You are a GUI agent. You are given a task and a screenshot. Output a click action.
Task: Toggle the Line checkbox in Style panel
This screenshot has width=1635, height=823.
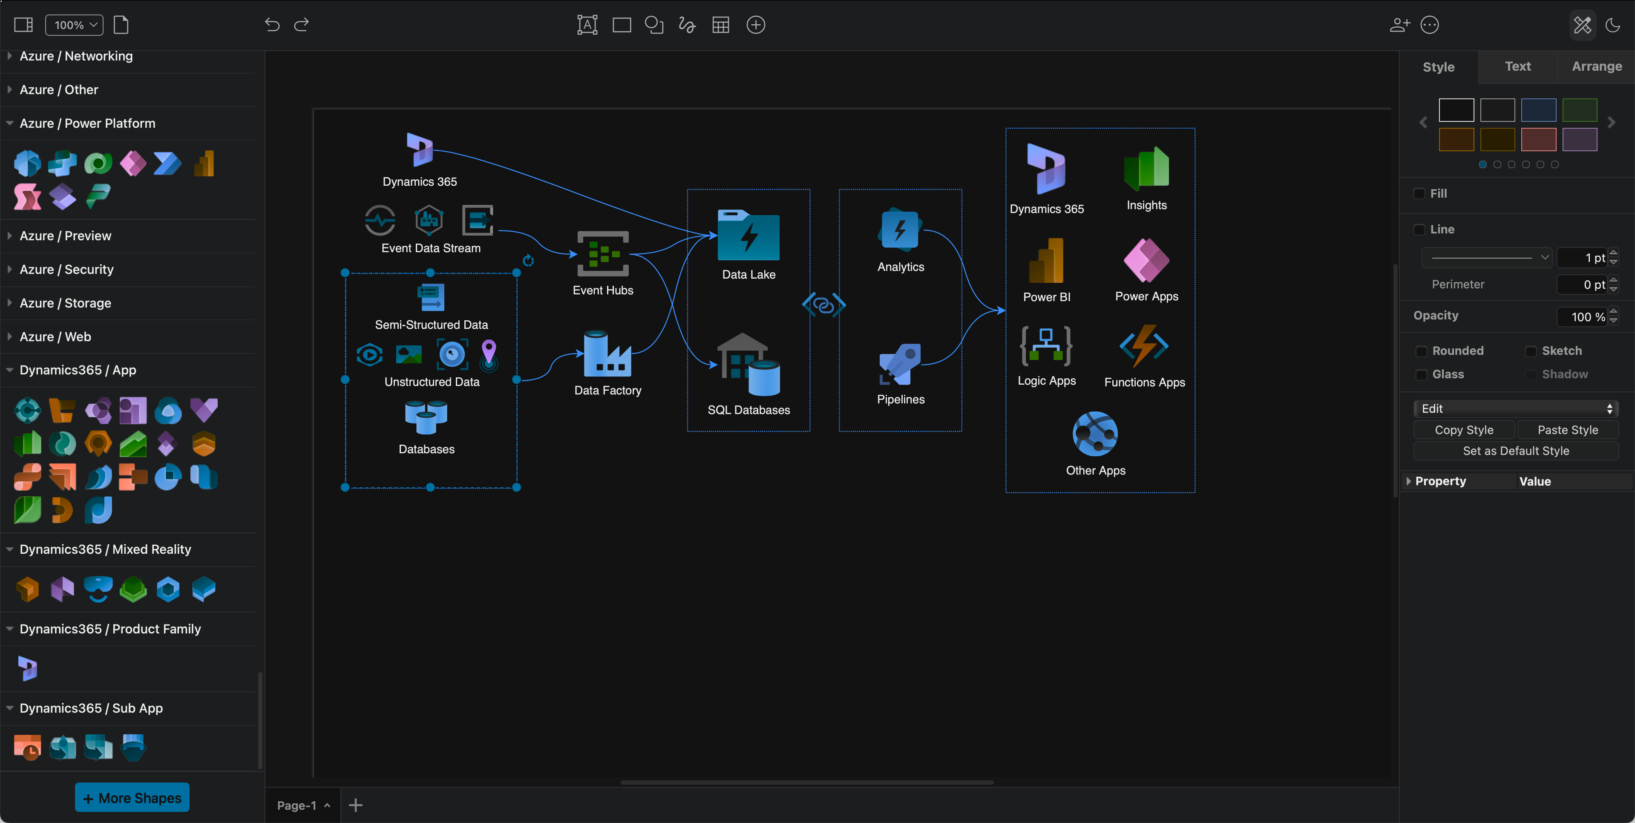[1420, 229]
